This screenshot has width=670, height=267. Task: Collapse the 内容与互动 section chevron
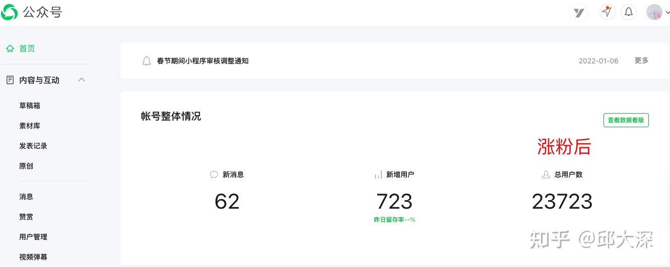82,79
